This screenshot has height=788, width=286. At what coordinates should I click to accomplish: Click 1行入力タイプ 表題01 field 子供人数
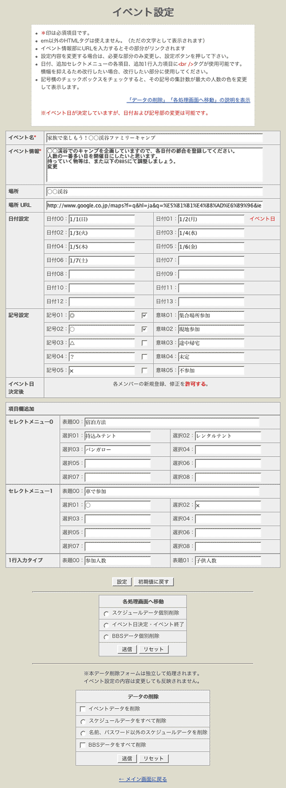[228, 560]
